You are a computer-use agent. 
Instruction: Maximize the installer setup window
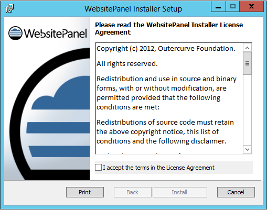(x=233, y=7)
